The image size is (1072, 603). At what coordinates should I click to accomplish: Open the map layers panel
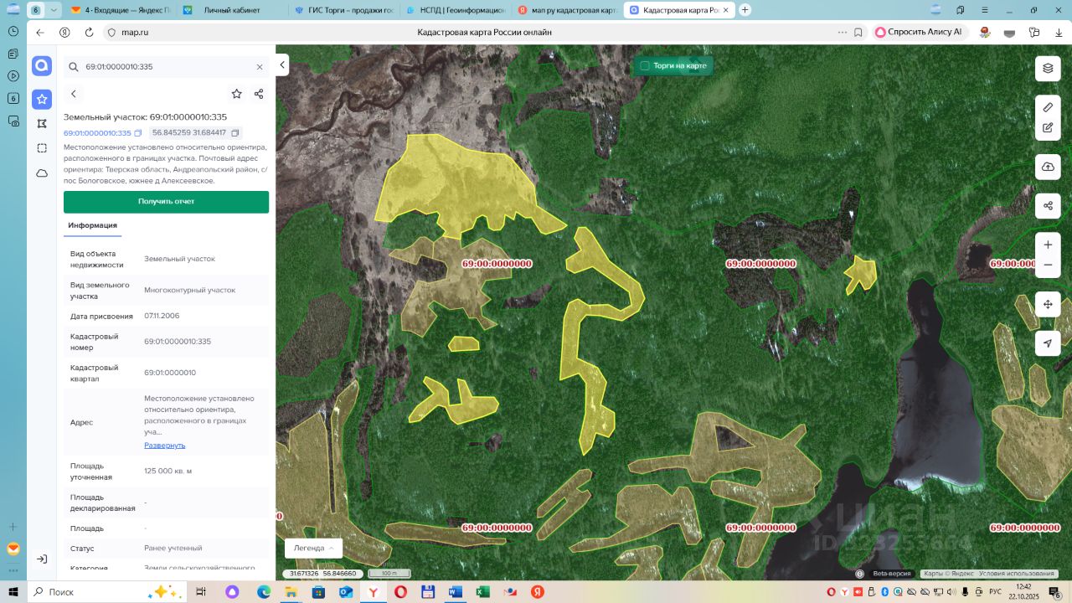point(1048,69)
